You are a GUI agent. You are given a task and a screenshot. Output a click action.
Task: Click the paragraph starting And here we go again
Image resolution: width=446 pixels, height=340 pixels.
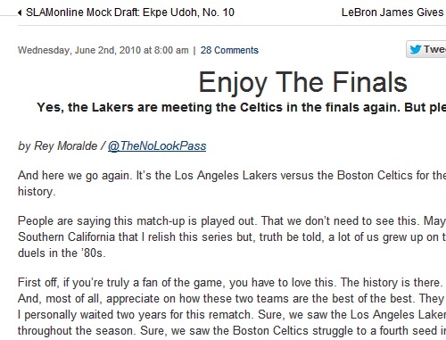click(x=232, y=183)
